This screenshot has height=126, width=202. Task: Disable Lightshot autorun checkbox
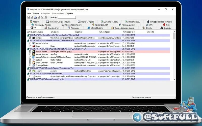click(x=30, y=60)
